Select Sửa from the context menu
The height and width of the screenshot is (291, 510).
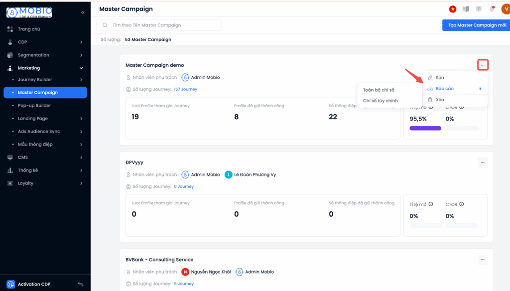(440, 78)
